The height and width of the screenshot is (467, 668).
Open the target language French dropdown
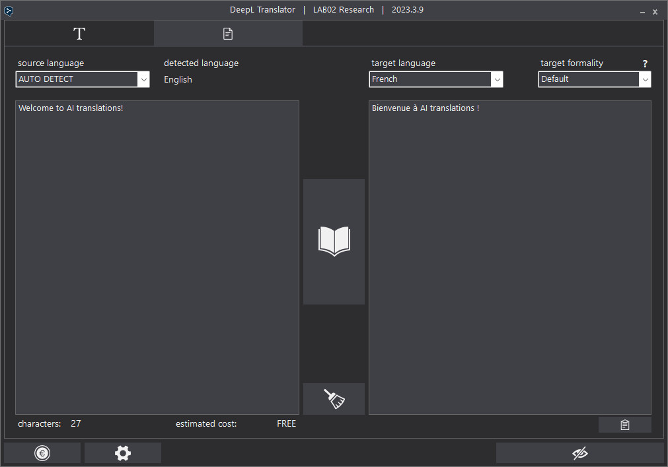tap(436, 79)
